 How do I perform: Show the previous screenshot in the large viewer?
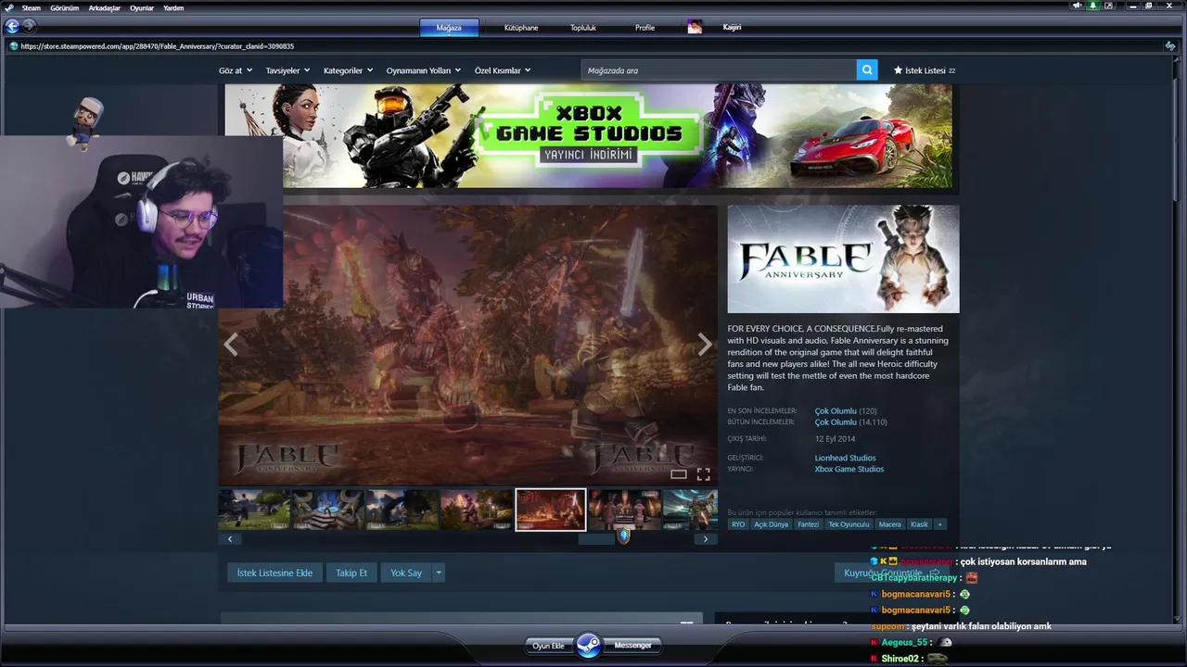231,345
